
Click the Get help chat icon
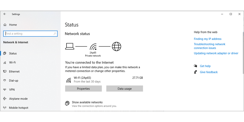tap(195, 66)
